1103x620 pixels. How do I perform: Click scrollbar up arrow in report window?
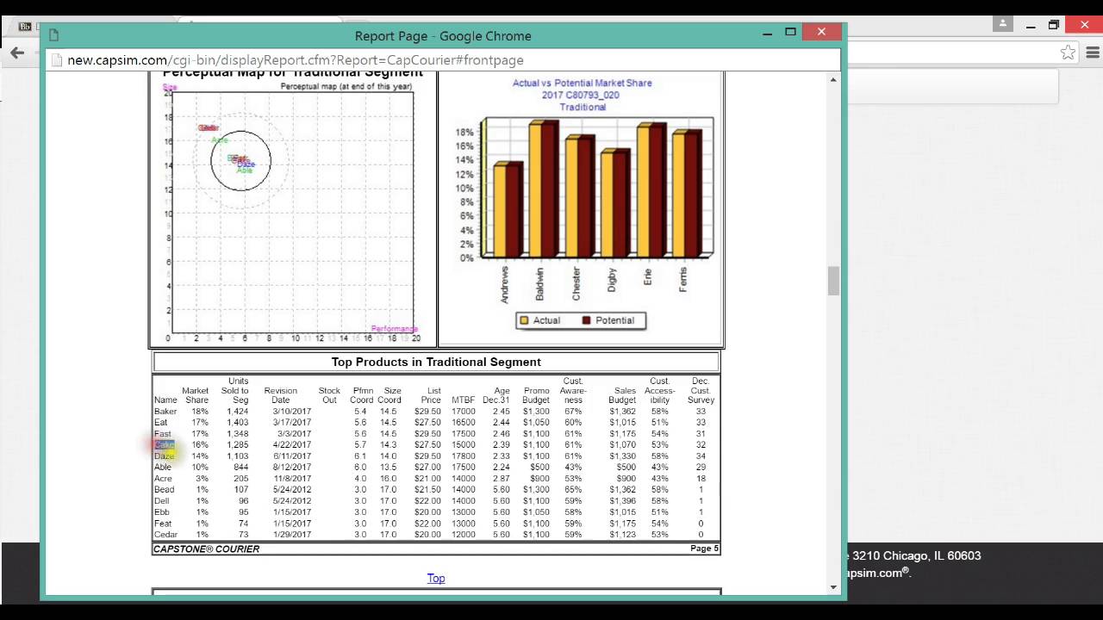pos(833,80)
